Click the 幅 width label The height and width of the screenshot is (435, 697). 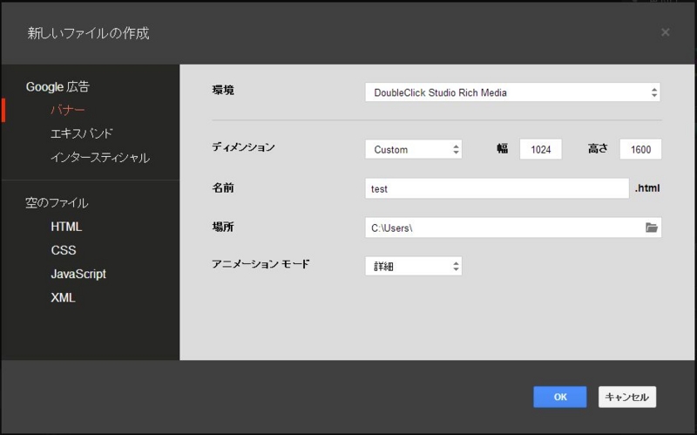pos(503,148)
